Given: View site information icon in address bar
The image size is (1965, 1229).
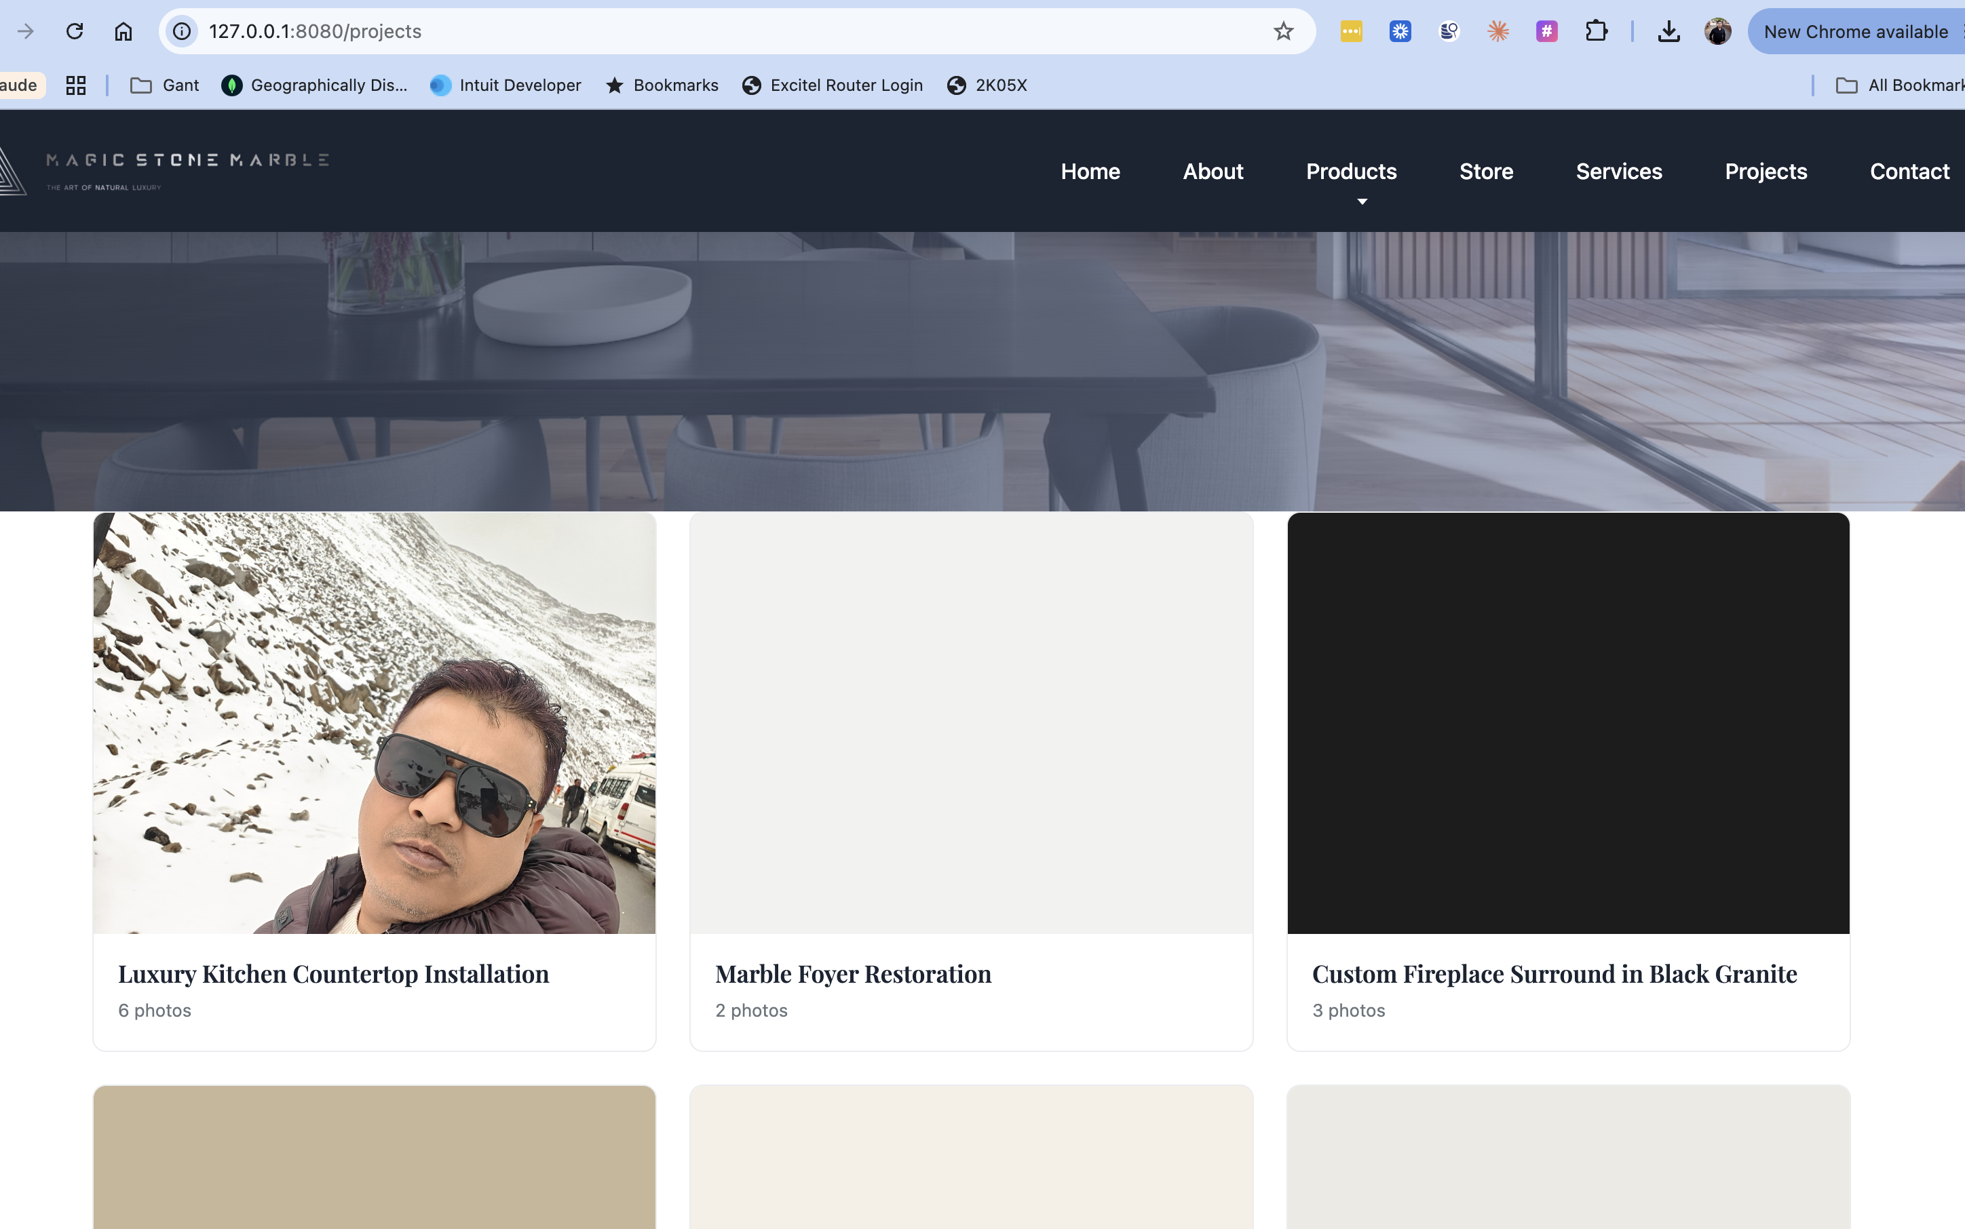Looking at the screenshot, I should (x=182, y=32).
